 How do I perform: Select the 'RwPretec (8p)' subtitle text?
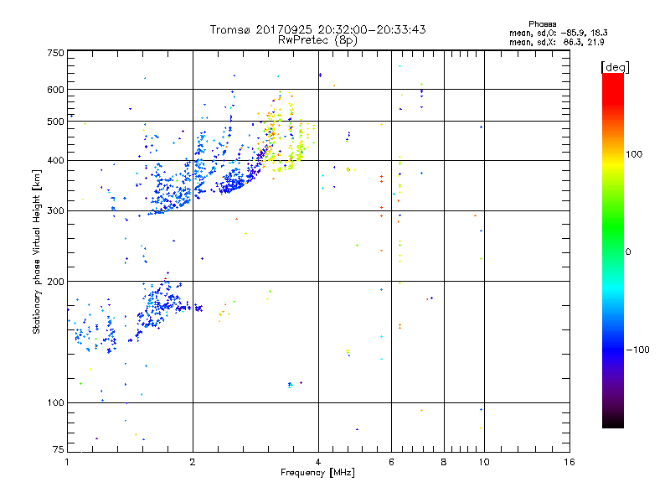point(317,40)
